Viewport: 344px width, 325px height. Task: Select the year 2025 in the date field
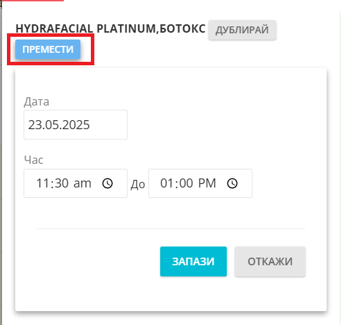pos(76,125)
